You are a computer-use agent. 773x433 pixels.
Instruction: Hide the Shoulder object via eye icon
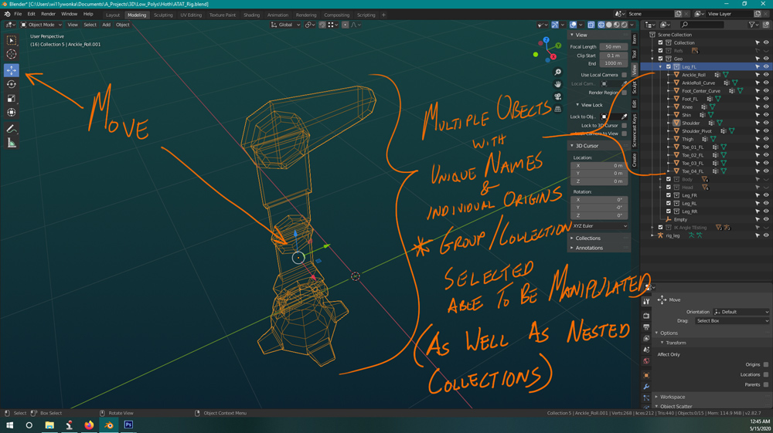pyautogui.click(x=765, y=123)
